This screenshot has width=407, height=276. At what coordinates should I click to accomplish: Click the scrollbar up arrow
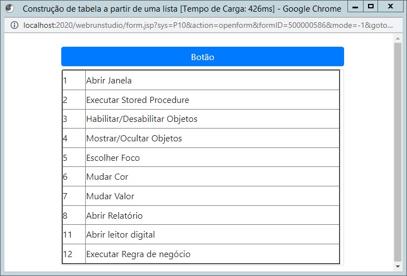[398, 39]
